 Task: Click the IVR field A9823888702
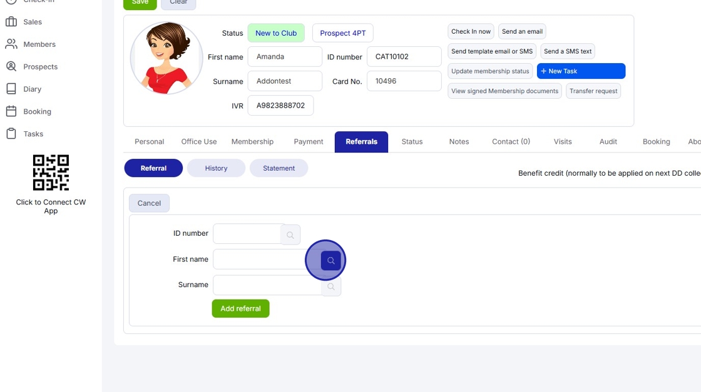(x=280, y=106)
